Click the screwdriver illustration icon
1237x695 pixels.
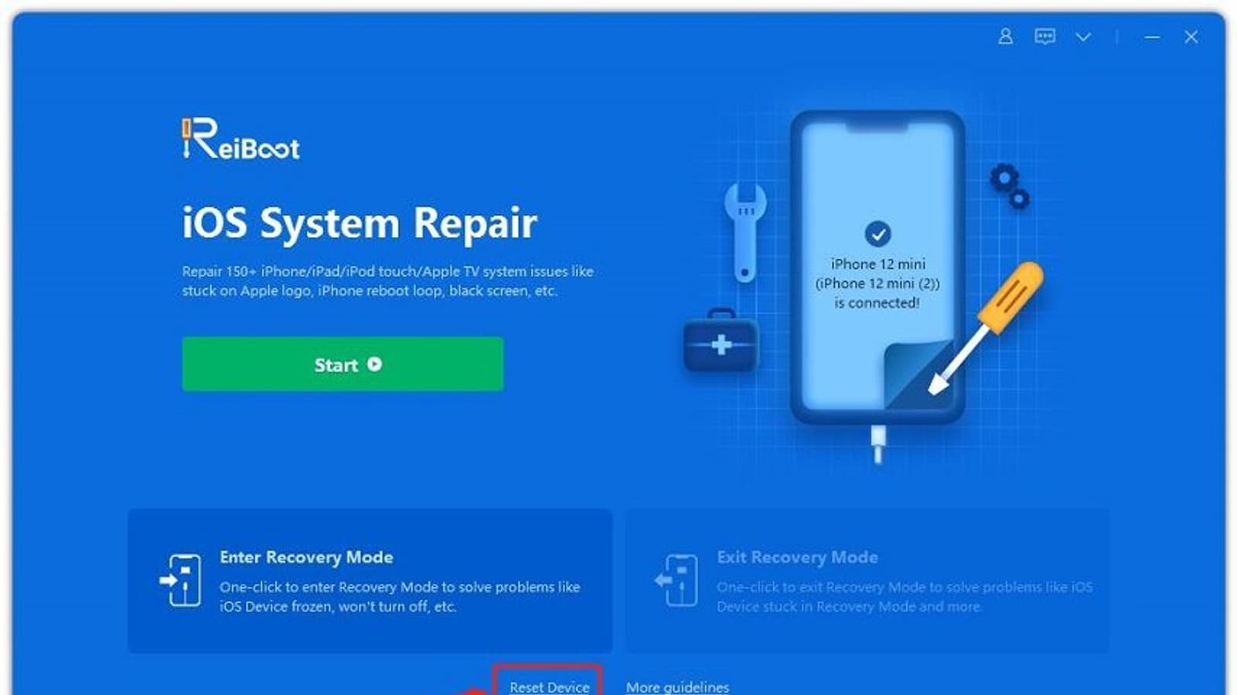click(986, 327)
